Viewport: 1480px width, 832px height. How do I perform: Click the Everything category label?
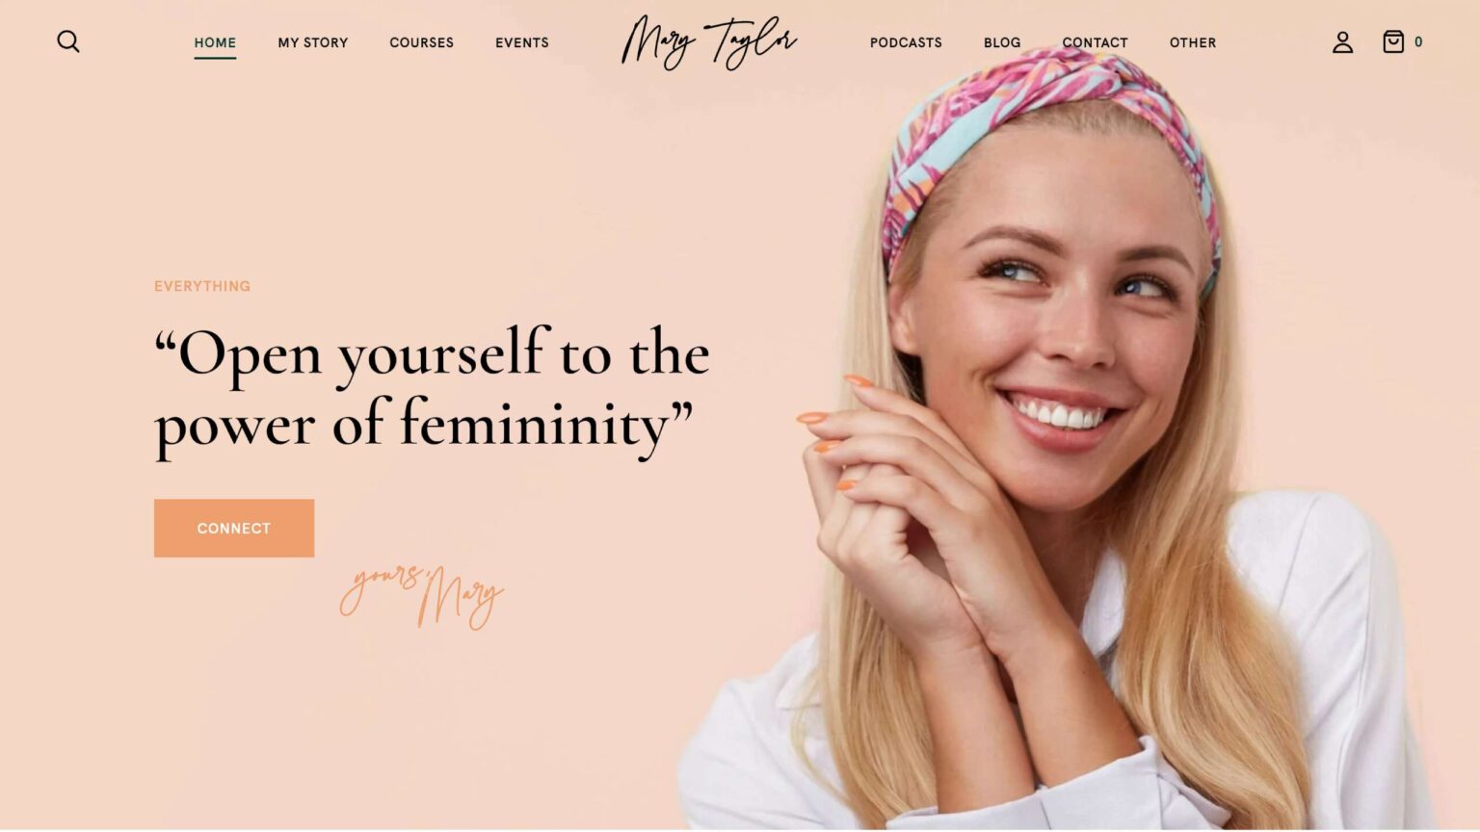(x=202, y=286)
